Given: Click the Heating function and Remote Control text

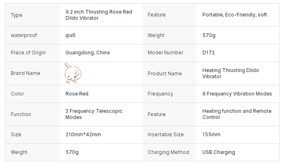Looking at the screenshot, I should (237, 114).
